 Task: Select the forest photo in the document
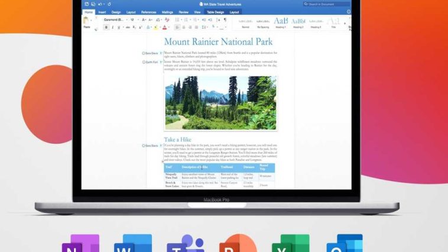point(220,102)
